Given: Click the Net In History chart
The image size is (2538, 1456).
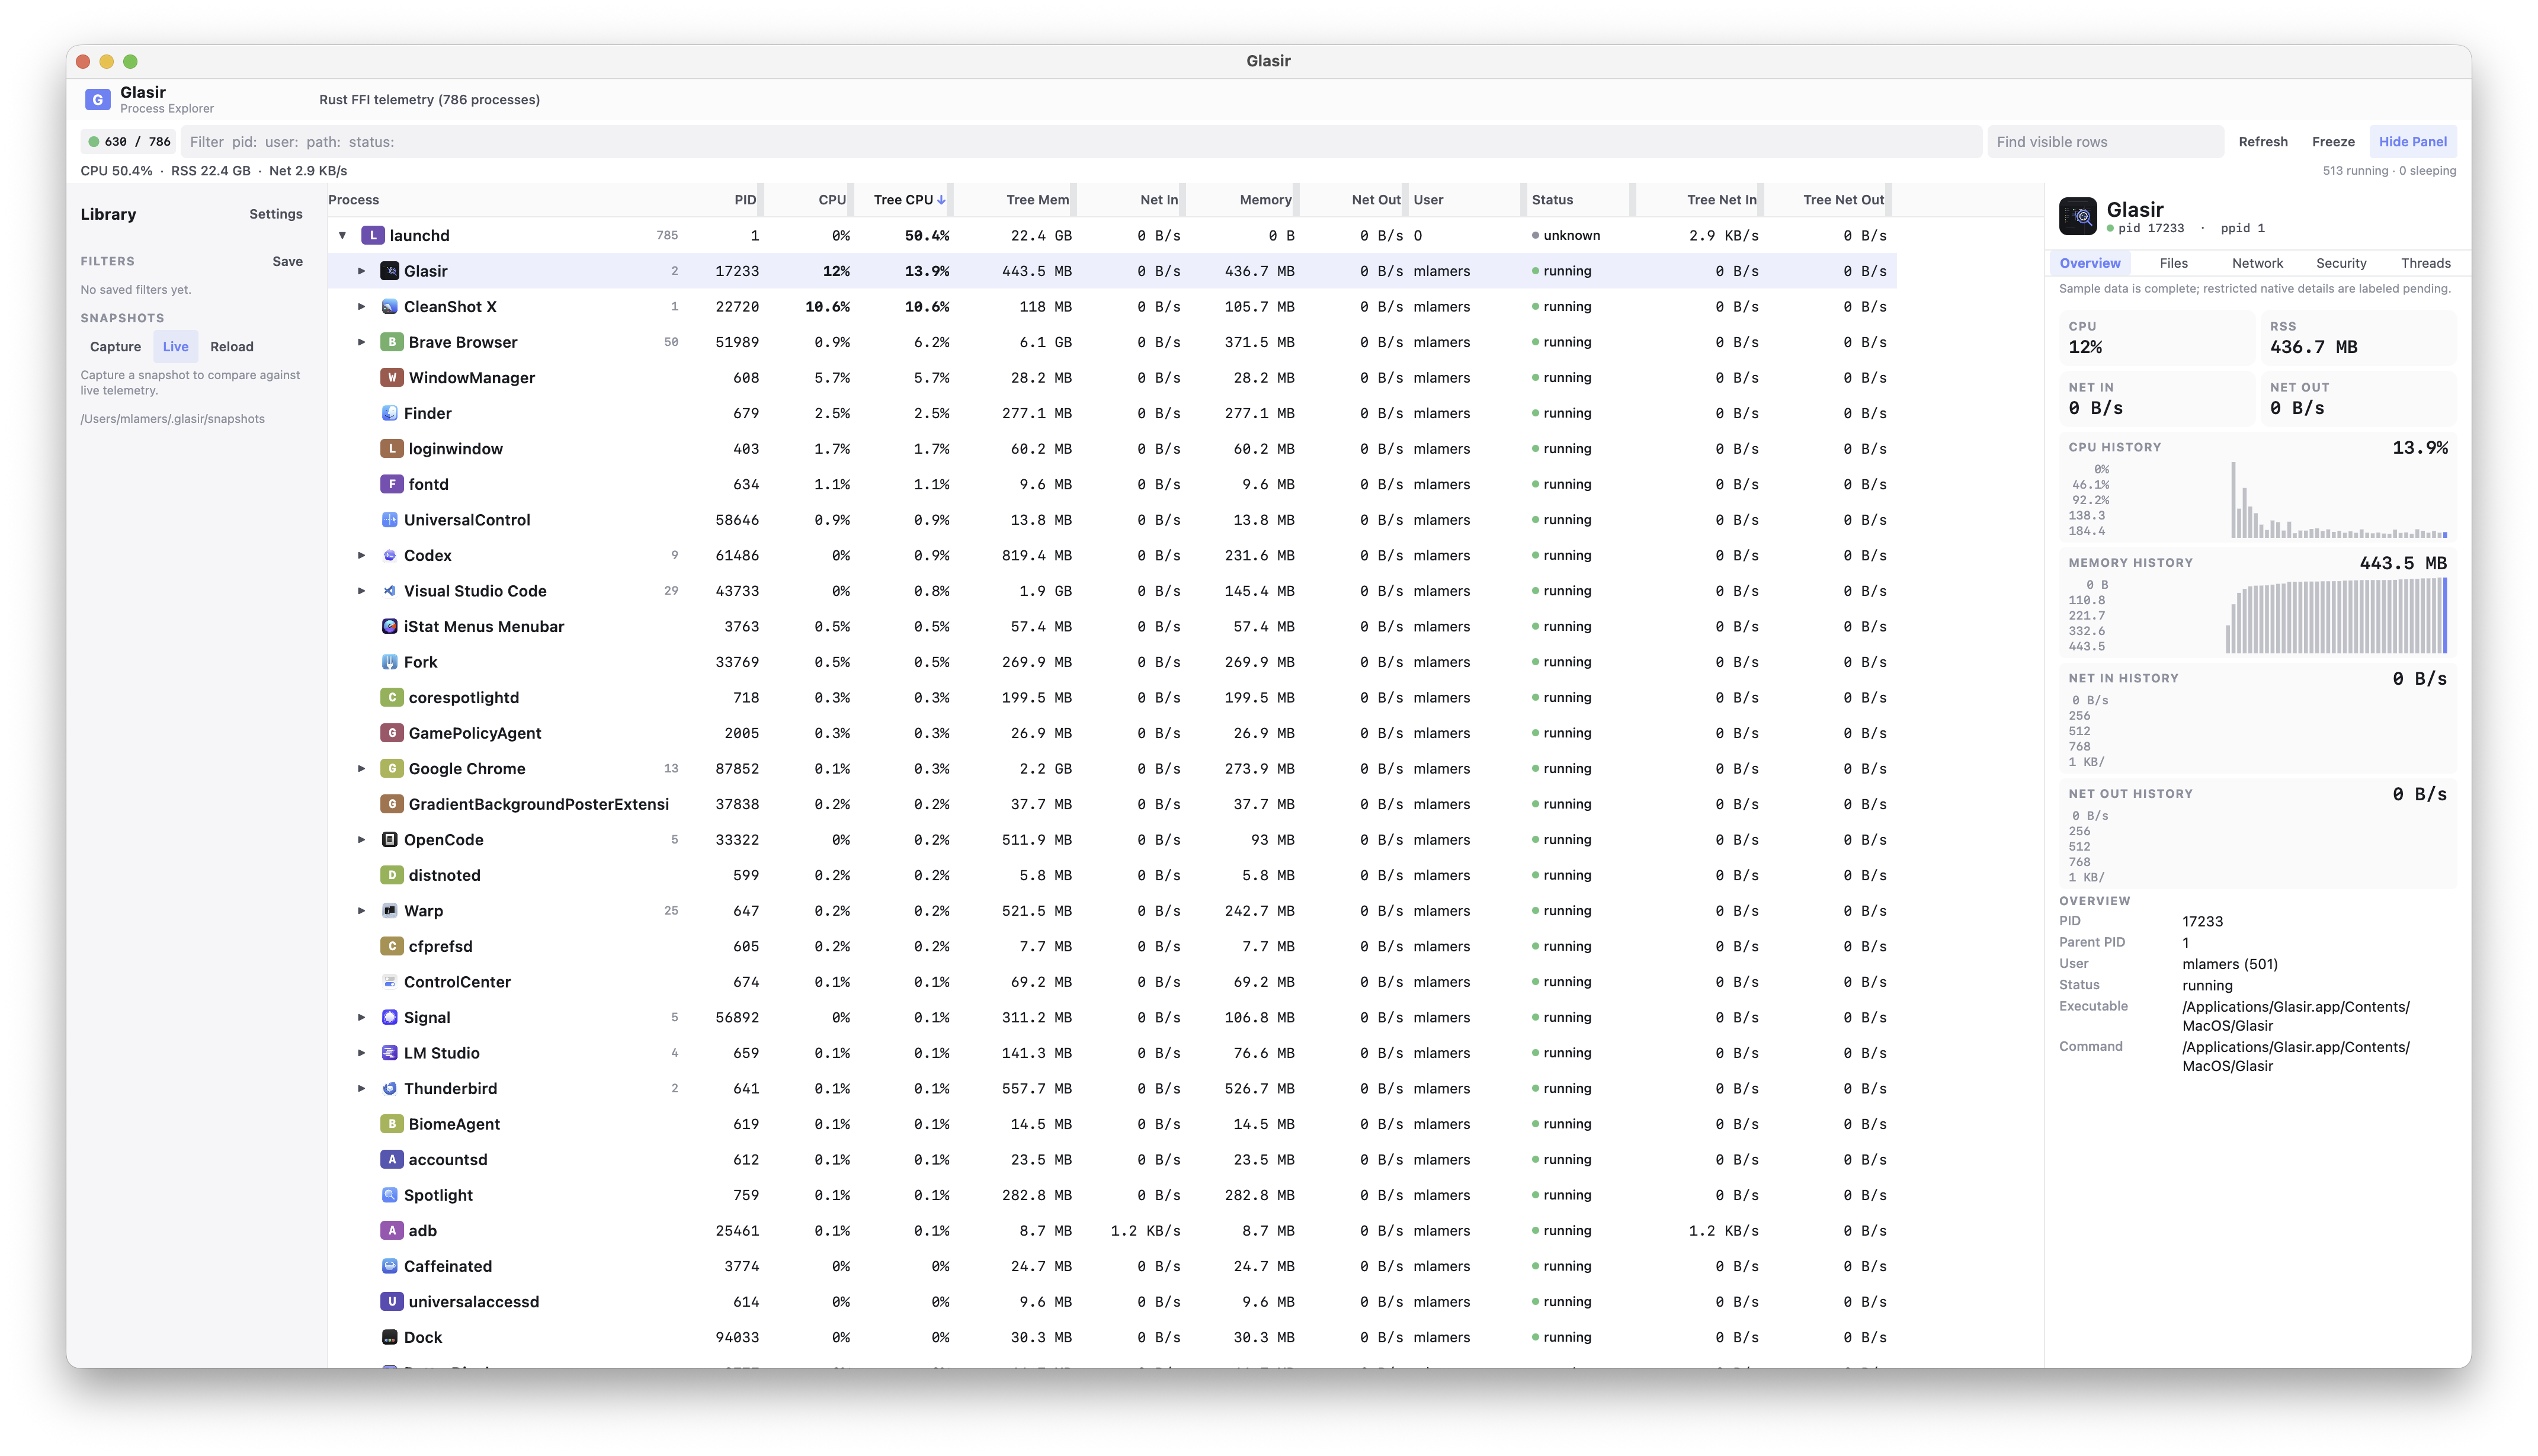Looking at the screenshot, I should (x=2257, y=719).
